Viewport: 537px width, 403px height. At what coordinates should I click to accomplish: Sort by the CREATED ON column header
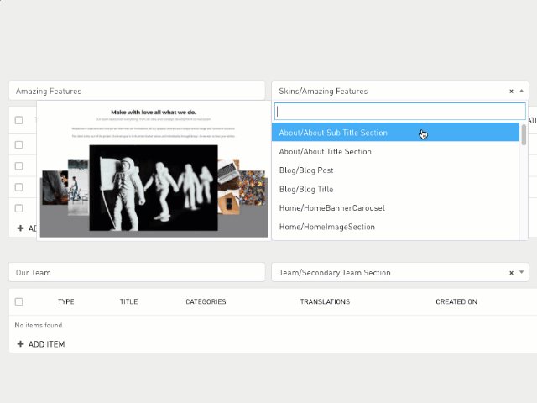[x=456, y=302]
